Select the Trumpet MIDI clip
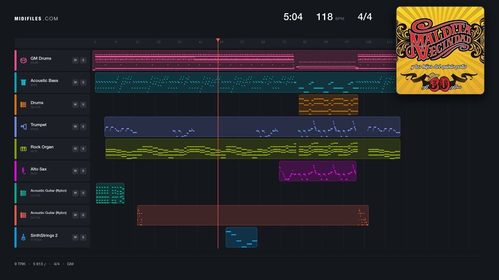 pyautogui.click(x=252, y=127)
